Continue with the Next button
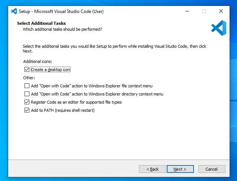Screen dimensions: 237x181 pos(180,169)
